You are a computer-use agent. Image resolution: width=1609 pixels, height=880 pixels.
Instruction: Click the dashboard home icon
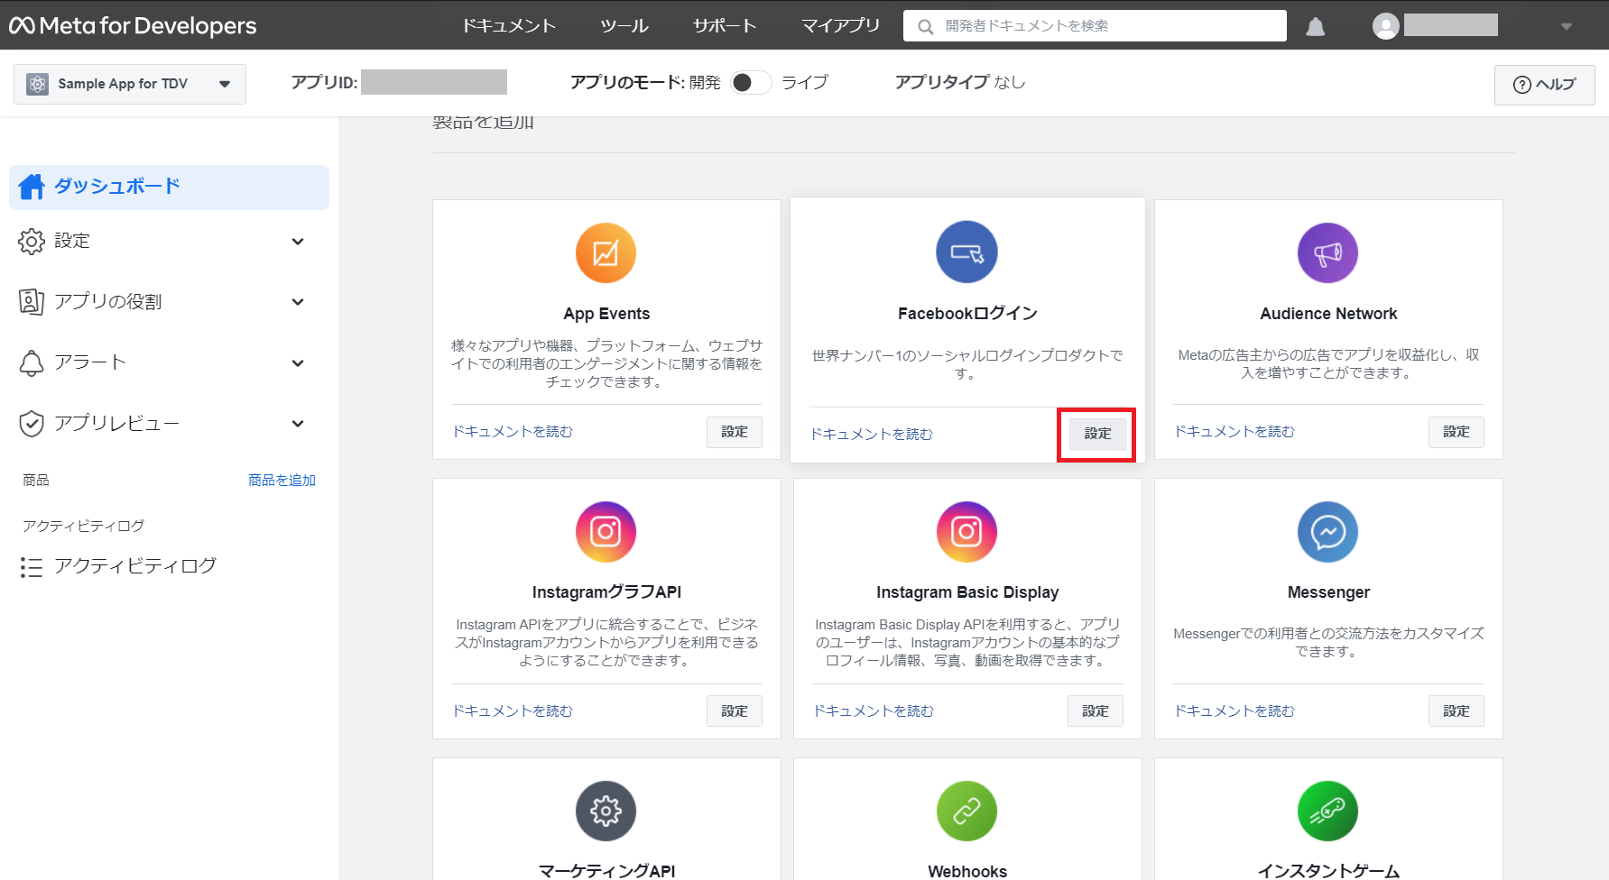coord(32,187)
